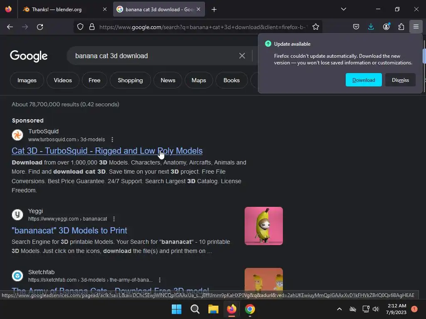The image size is (426, 319).
Task: Filter results by News
Action: [168, 80]
